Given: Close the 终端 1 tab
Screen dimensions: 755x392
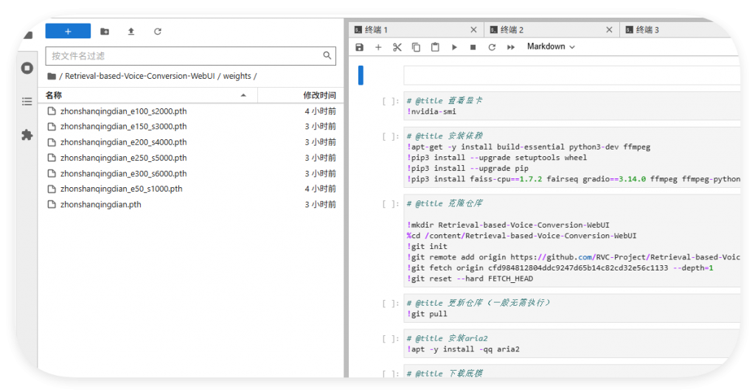Looking at the screenshot, I should [x=474, y=30].
